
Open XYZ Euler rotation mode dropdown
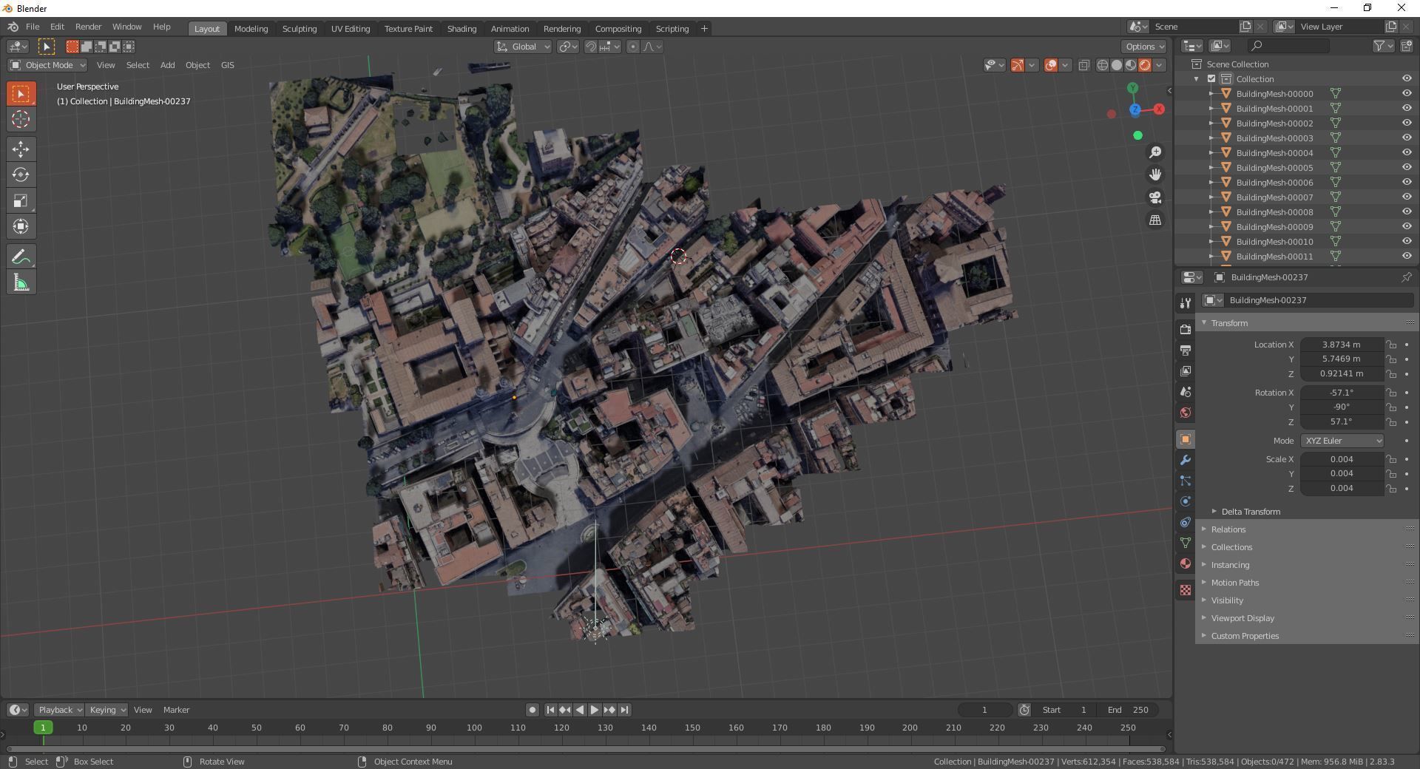[x=1342, y=441]
